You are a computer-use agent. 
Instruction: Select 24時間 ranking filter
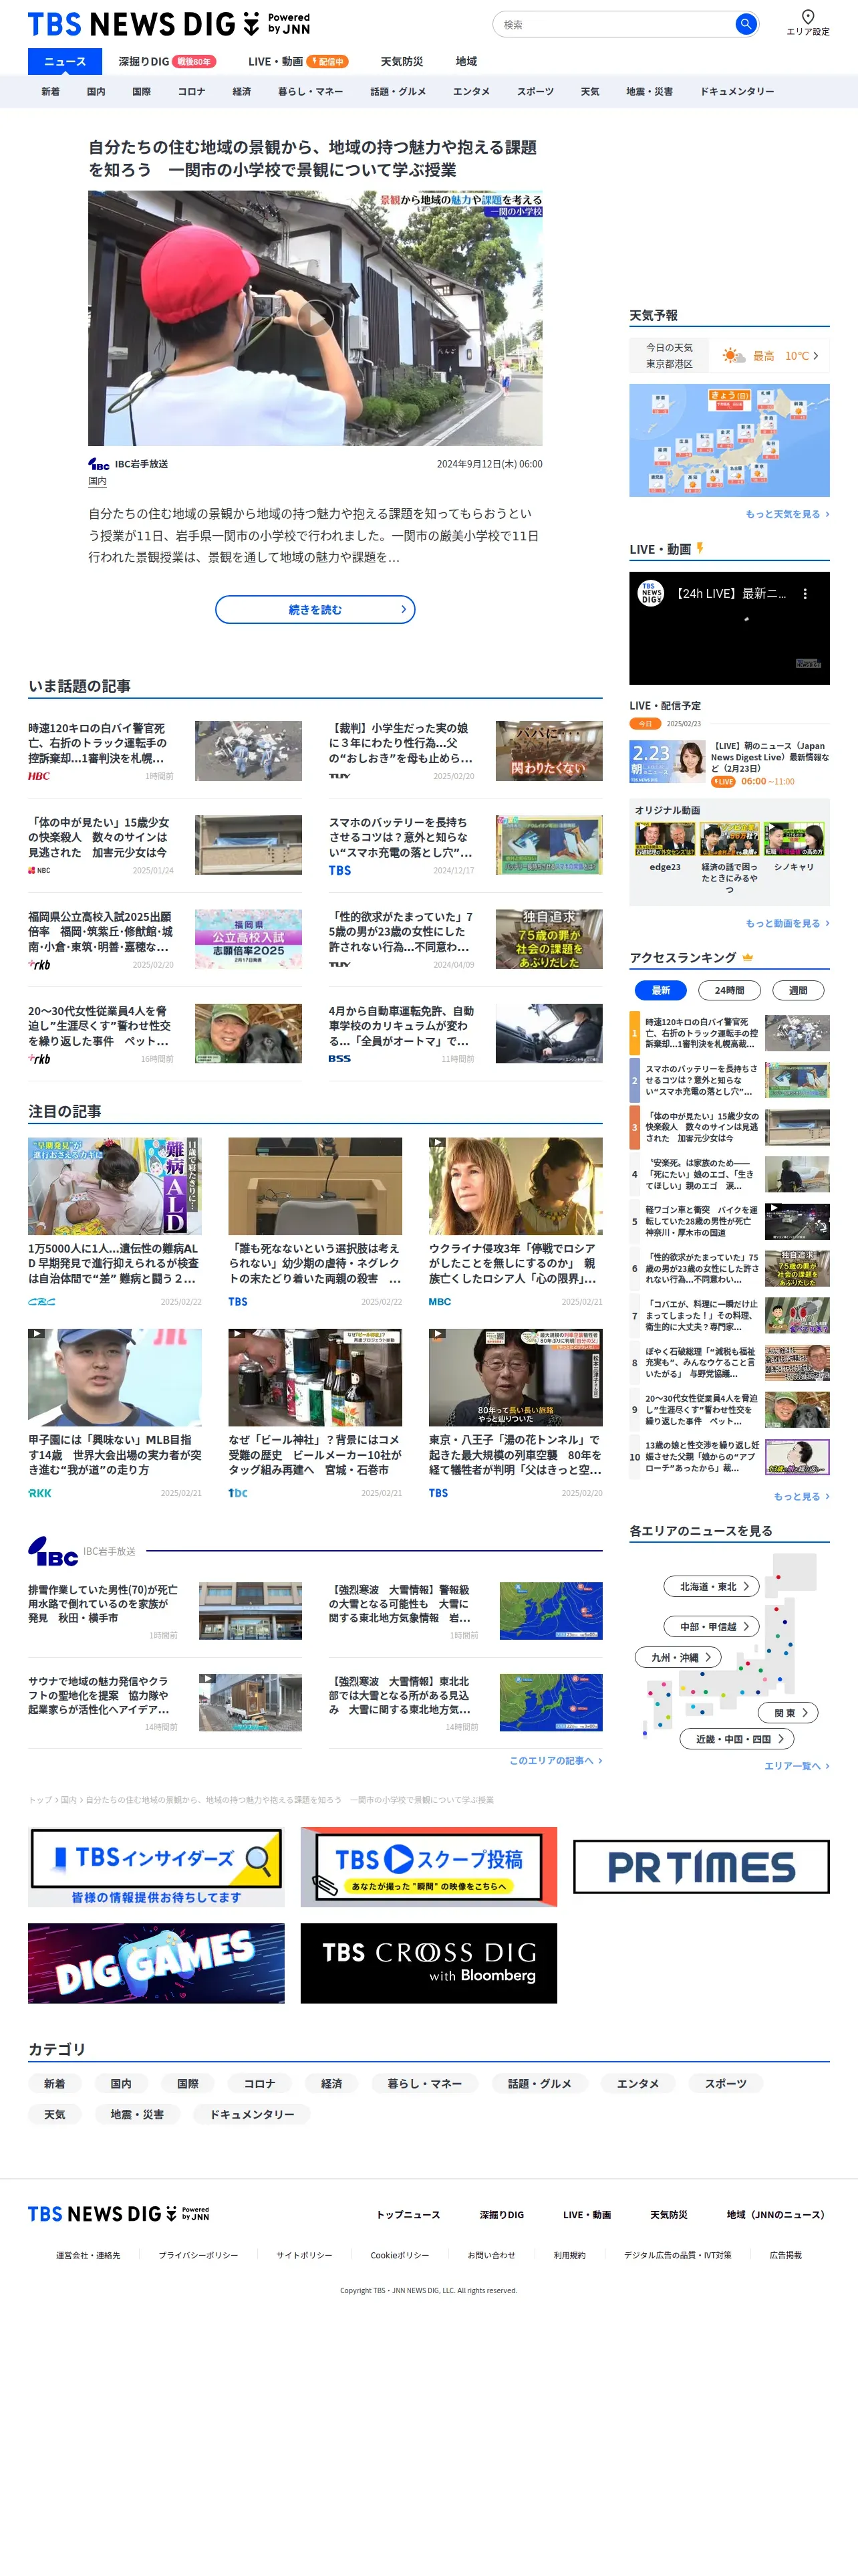[x=729, y=990]
